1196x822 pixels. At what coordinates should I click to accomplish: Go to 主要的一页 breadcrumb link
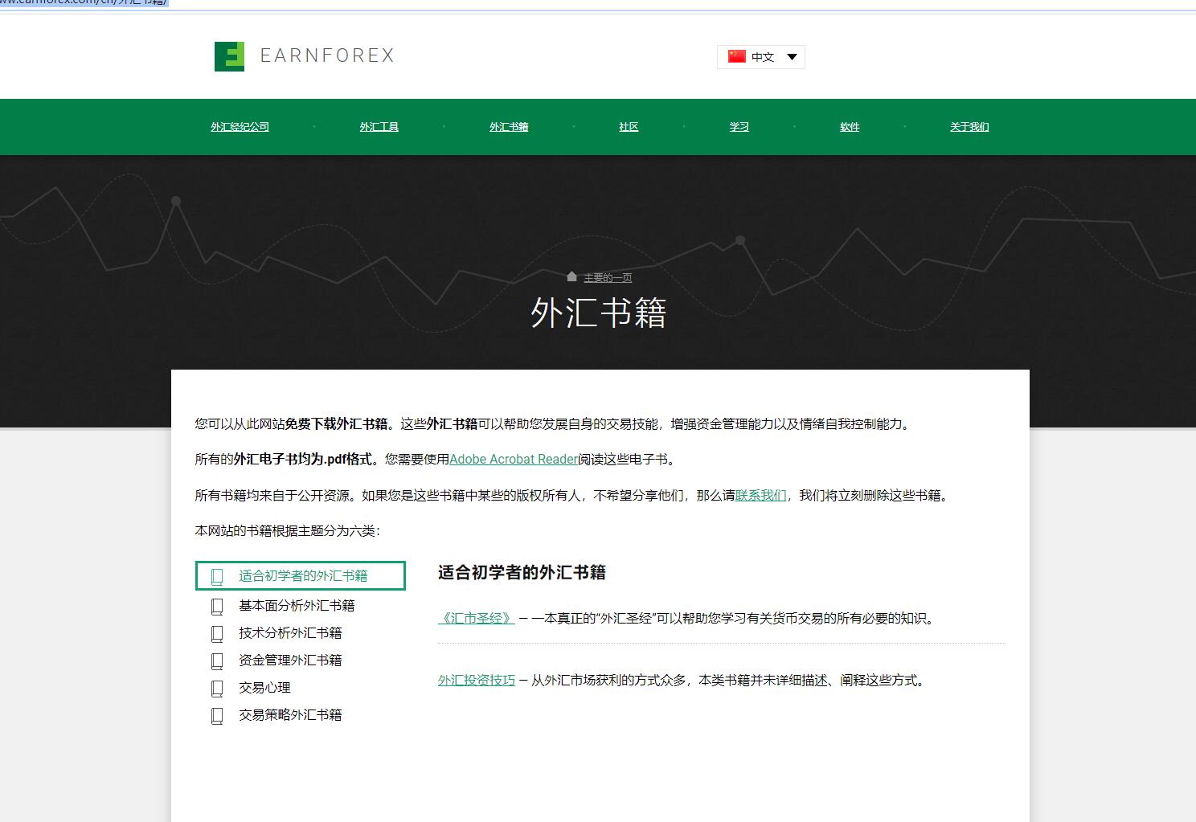tap(608, 277)
